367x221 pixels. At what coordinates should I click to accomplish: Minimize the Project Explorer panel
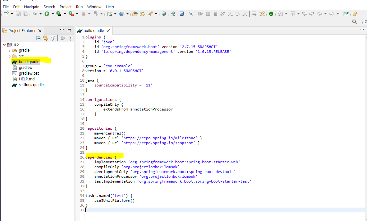pos(62,30)
